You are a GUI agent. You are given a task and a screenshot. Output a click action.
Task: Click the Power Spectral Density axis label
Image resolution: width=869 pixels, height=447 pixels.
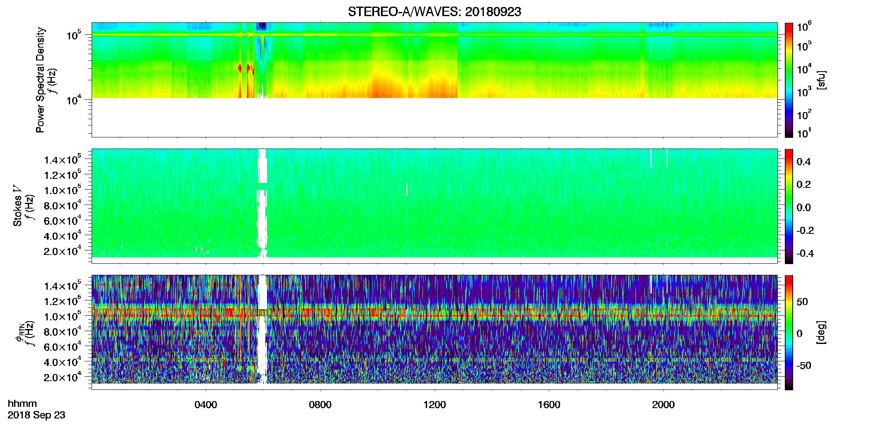[40, 80]
